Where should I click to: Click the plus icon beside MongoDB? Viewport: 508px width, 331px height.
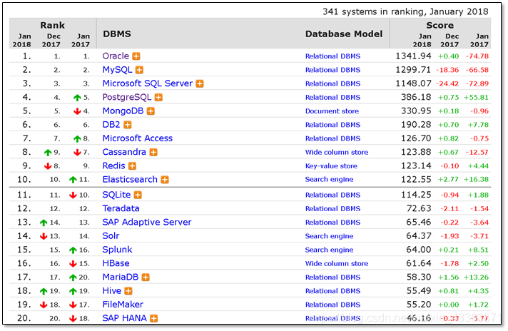[x=151, y=111]
